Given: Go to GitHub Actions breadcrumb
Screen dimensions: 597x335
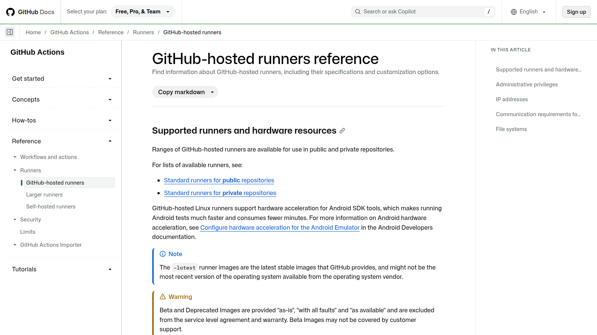Looking at the screenshot, I should (x=69, y=32).
